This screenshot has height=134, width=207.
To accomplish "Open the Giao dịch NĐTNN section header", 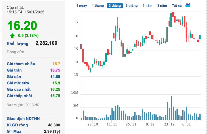I will click(x=23, y=118).
